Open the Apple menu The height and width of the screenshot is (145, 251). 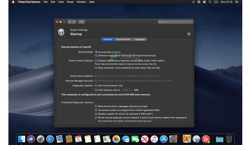tap(13, 2)
